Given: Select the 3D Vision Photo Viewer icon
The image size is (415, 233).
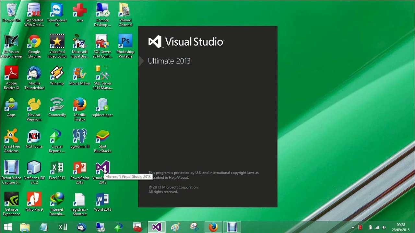Looking at the screenshot, I should pos(11,46).
